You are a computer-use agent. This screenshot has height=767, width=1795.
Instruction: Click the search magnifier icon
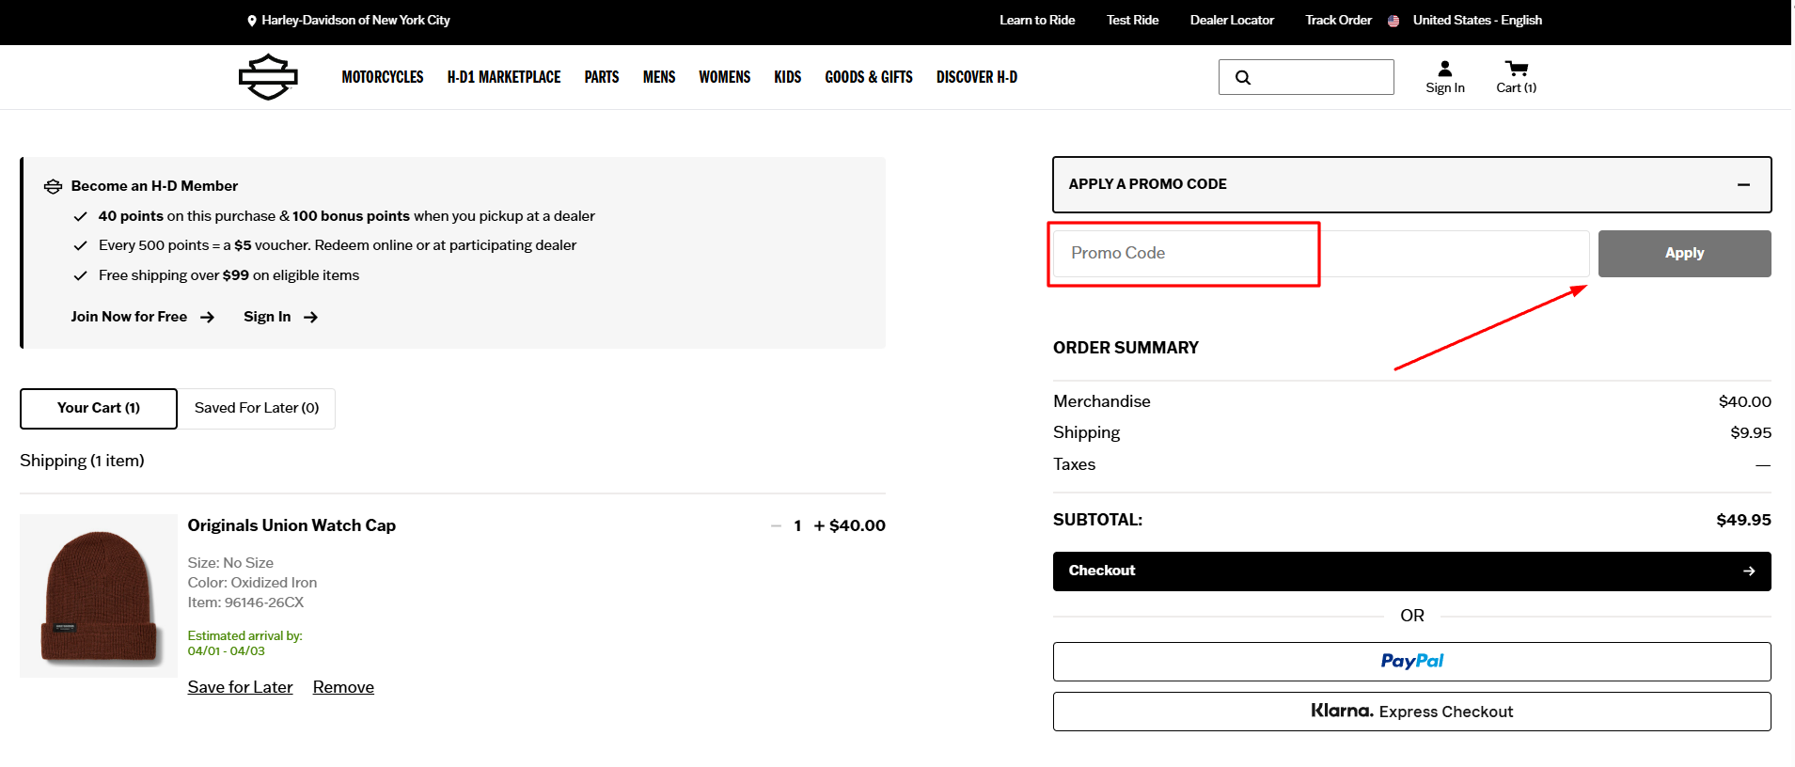(x=1243, y=78)
